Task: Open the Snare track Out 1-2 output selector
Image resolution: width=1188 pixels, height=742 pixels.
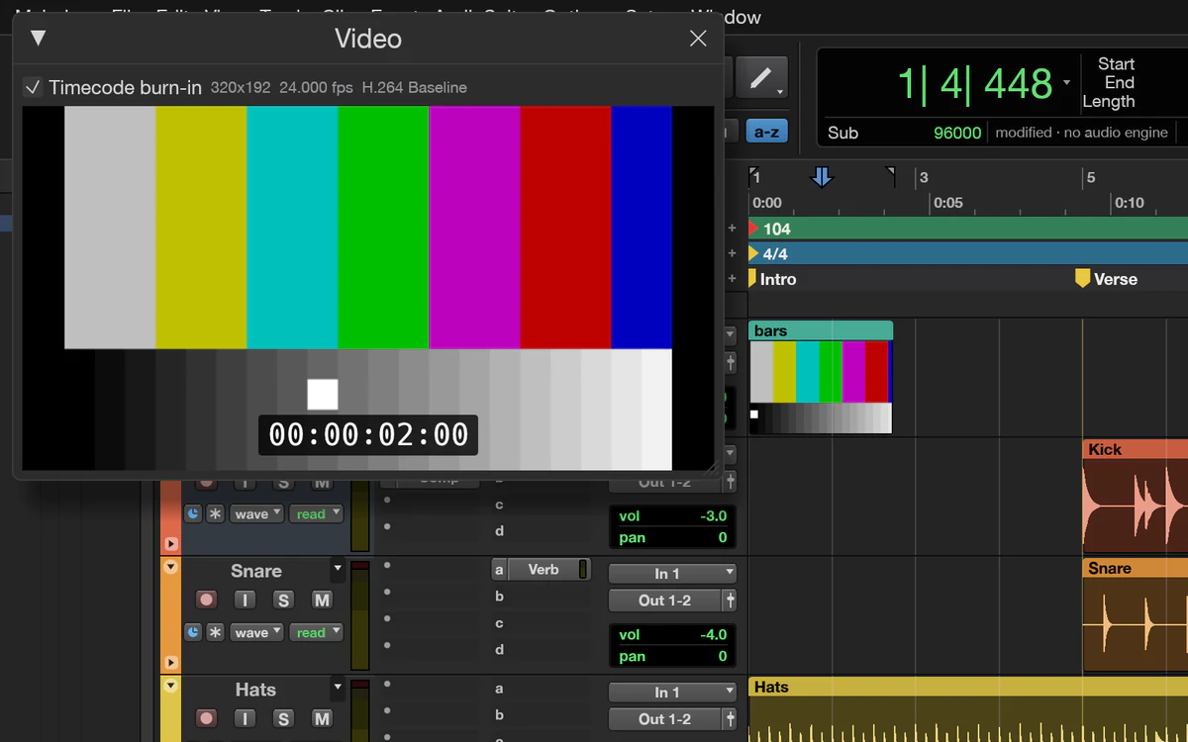Action: point(665,601)
